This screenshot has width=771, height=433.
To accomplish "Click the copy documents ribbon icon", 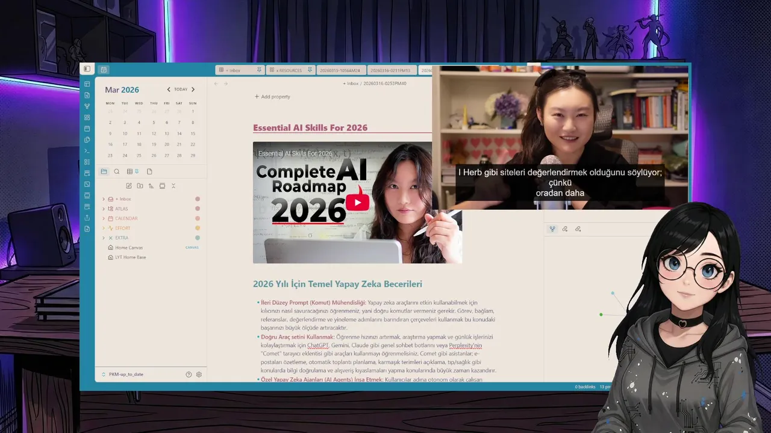I will [87, 140].
